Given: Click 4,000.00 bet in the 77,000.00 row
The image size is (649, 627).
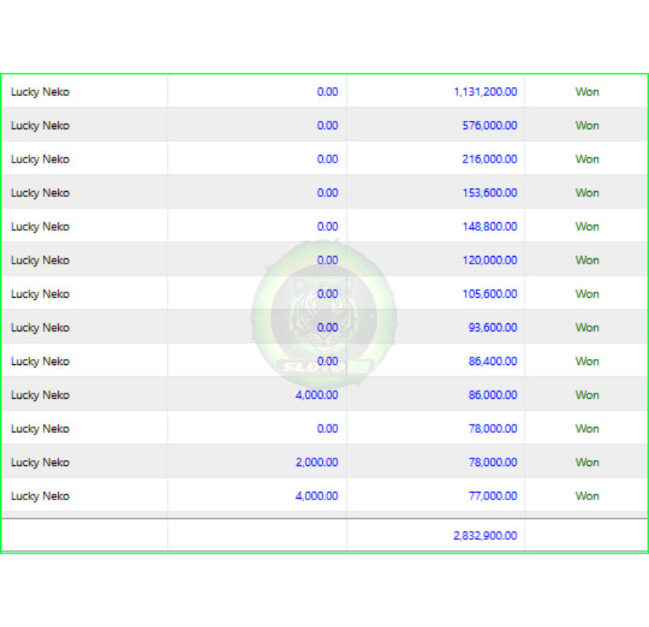Looking at the screenshot, I should tap(317, 496).
